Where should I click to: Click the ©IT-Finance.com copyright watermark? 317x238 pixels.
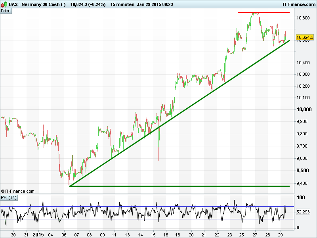[17, 191]
